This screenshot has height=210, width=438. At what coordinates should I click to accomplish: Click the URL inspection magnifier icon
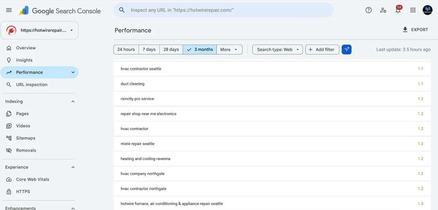9,85
